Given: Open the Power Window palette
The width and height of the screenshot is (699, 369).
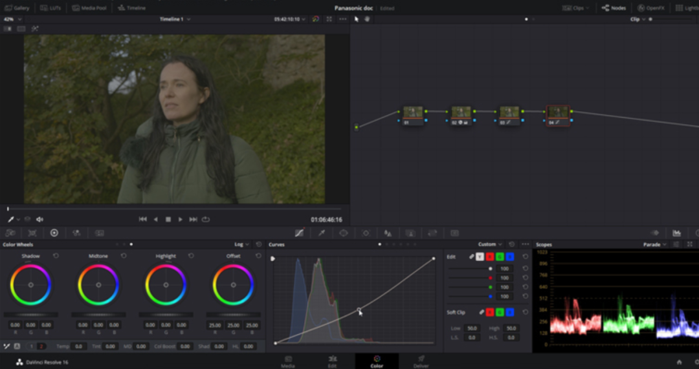Looking at the screenshot, I should pyautogui.click(x=343, y=233).
